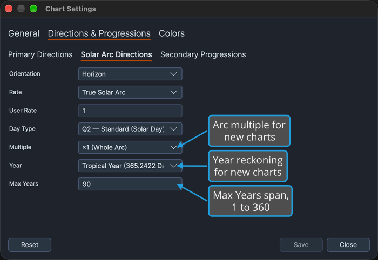Viewport: 378px width, 260px height.
Task: Select the Solar Arc Directions sub-tab
Action: pos(117,54)
